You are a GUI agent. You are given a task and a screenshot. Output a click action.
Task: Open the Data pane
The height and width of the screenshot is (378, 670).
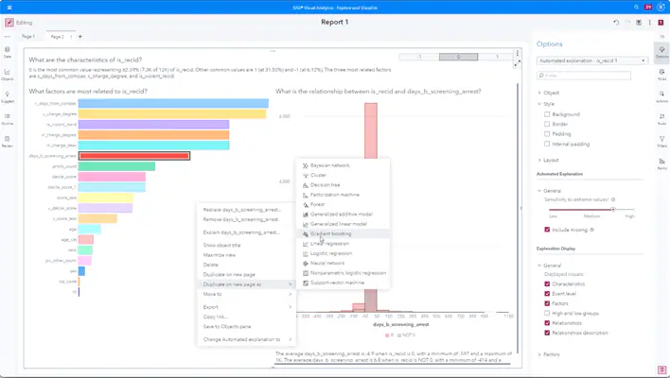[x=8, y=52]
